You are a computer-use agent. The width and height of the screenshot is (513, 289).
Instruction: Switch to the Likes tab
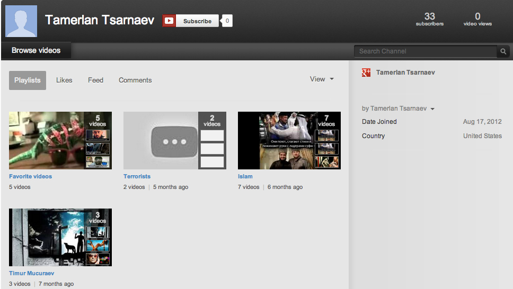click(64, 80)
